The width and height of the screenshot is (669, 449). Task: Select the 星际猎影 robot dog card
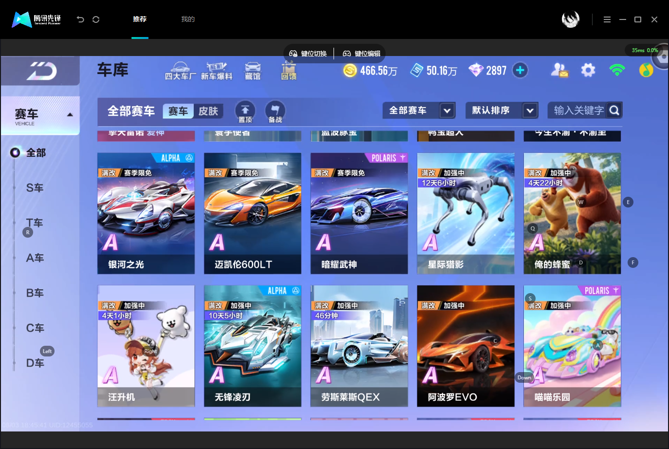(466, 213)
